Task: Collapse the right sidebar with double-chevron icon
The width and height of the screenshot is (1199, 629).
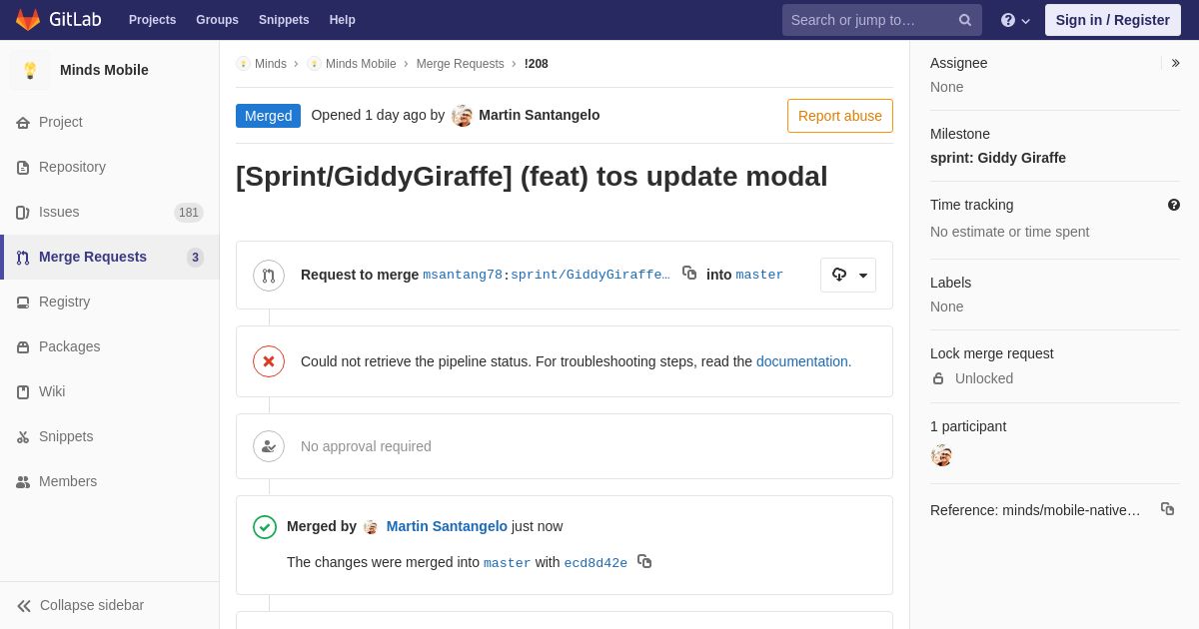Action: click(x=1176, y=63)
